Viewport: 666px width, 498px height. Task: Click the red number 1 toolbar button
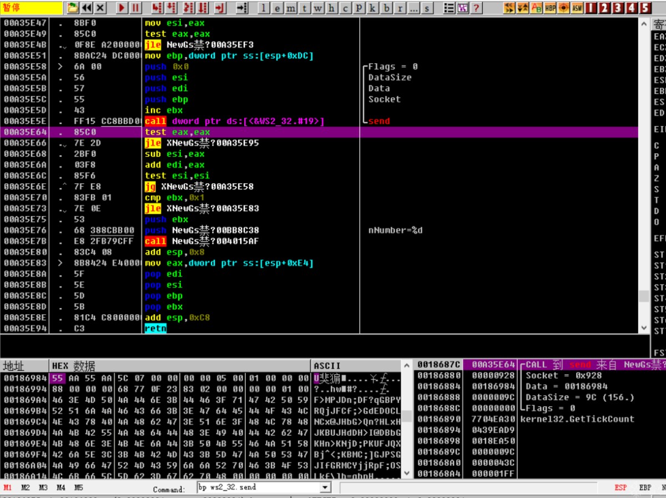click(591, 8)
